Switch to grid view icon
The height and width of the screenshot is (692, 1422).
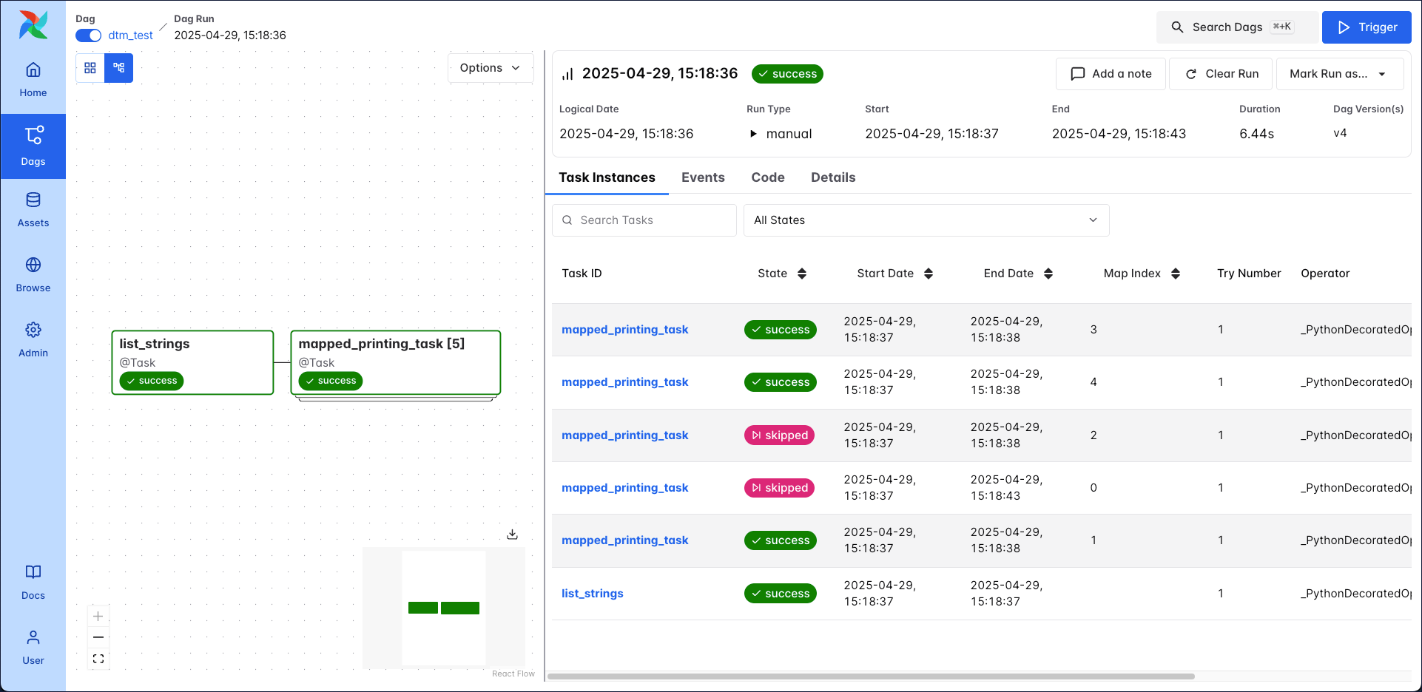tap(90, 68)
